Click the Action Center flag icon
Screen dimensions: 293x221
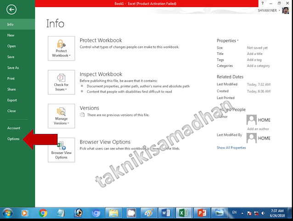pyautogui.click(x=249, y=213)
